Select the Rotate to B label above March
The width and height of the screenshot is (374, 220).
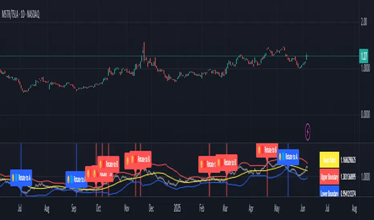coord(226,162)
